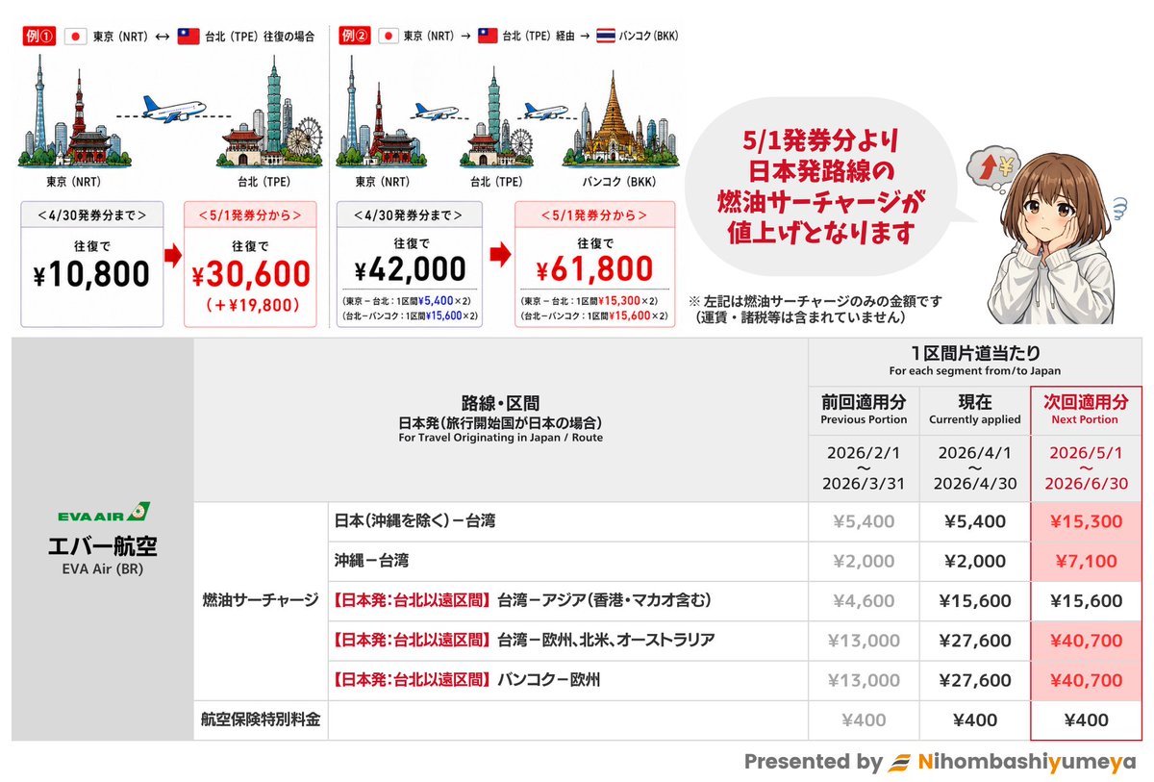The width and height of the screenshot is (1154, 782).
Task: Click the Nihombashiyumeya orange logo mark
Action: [900, 762]
